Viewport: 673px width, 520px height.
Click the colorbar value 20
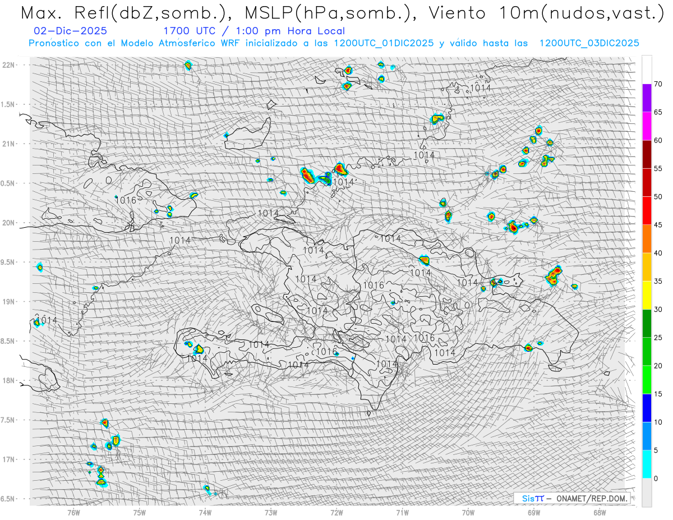pos(658,366)
